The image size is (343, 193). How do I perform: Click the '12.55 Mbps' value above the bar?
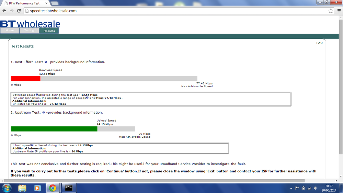(47, 74)
